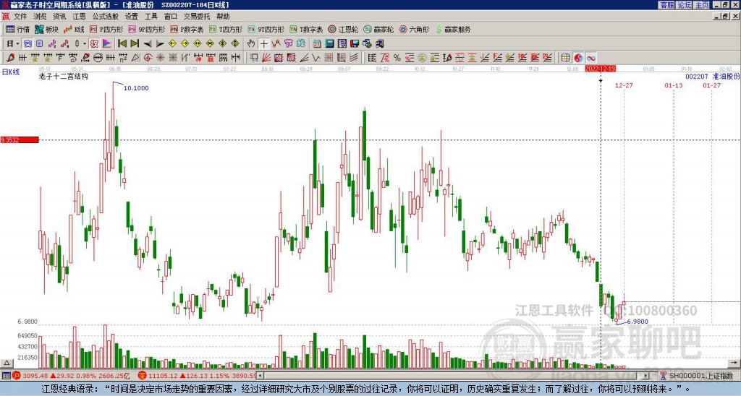Click the percent sign tool icon
The height and width of the screenshot is (396, 741).
point(397,58)
